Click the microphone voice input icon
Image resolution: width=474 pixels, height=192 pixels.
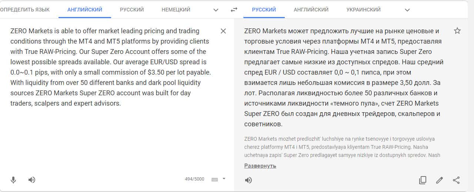click(13, 180)
